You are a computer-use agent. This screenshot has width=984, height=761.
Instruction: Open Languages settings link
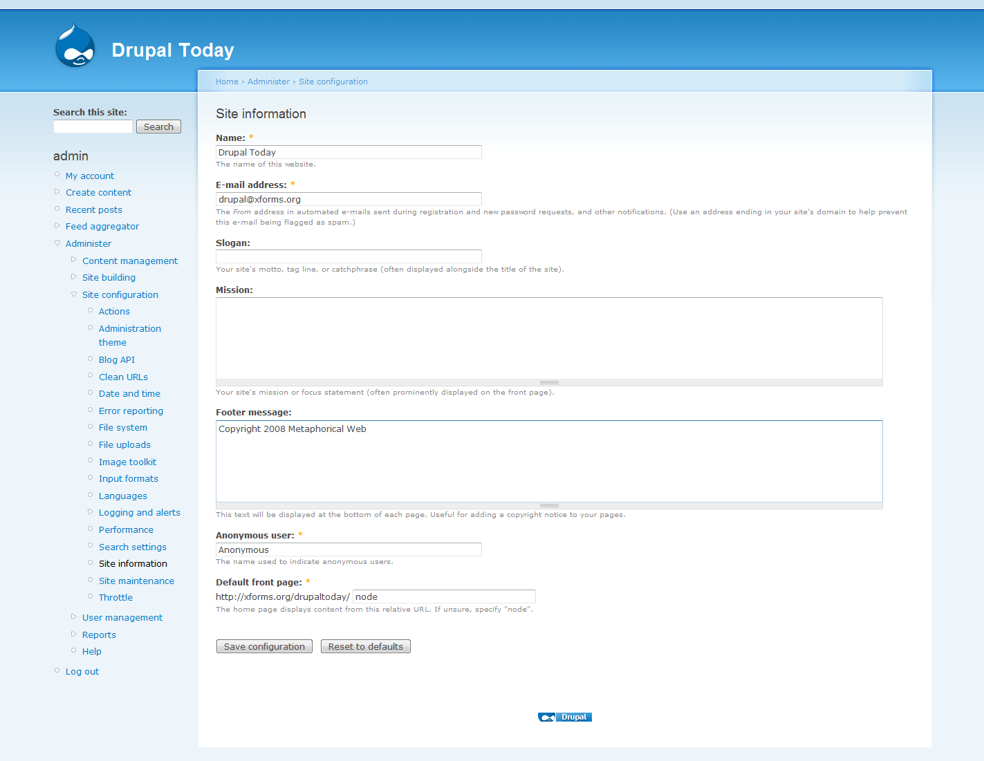pyautogui.click(x=123, y=496)
